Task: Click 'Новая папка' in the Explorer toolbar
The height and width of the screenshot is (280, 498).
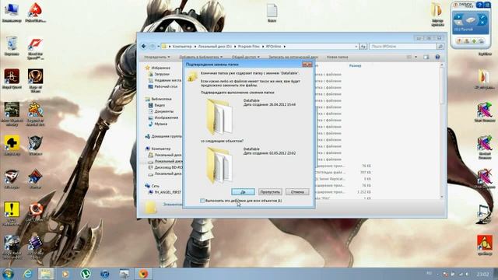Action: coord(337,57)
